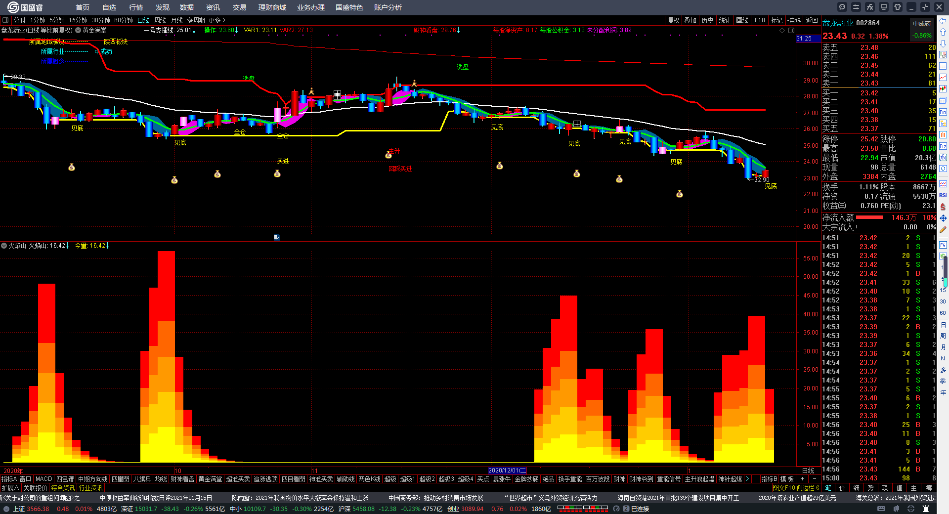This screenshot has height=514, width=949.
Task: Click the left back arrow sidebar icon
Action: pyautogui.click(x=943, y=21)
